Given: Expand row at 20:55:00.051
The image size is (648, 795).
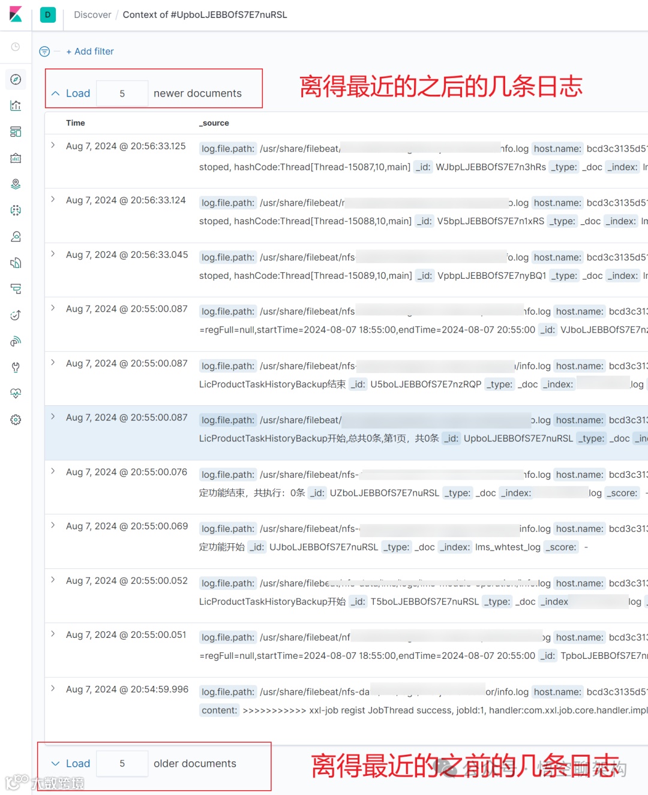Looking at the screenshot, I should pos(53,634).
